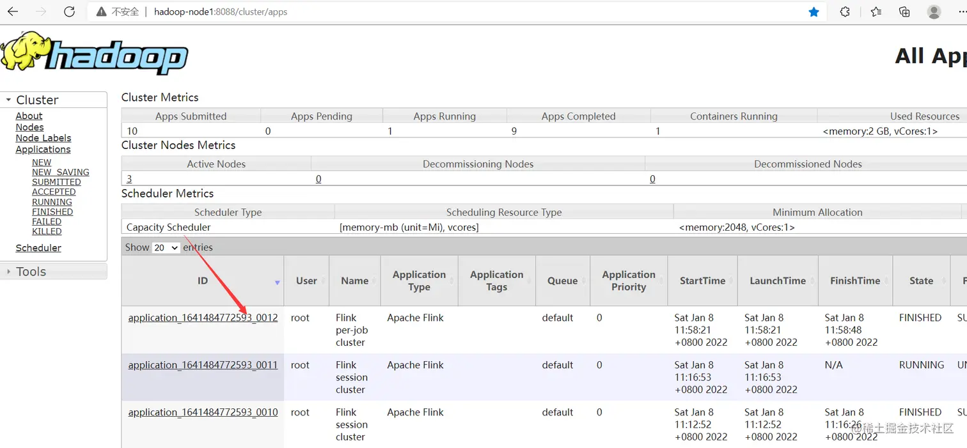967x448 pixels.
Task: Filter applications by RUNNING state
Action: (x=52, y=202)
